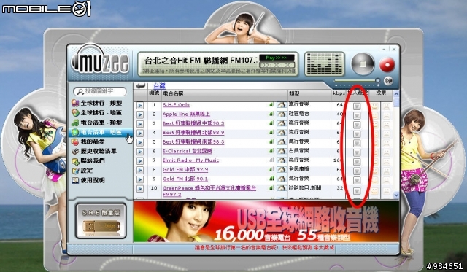Open homepage icon for station row 4
Viewport: 467px width, 272px height.
coord(281,133)
